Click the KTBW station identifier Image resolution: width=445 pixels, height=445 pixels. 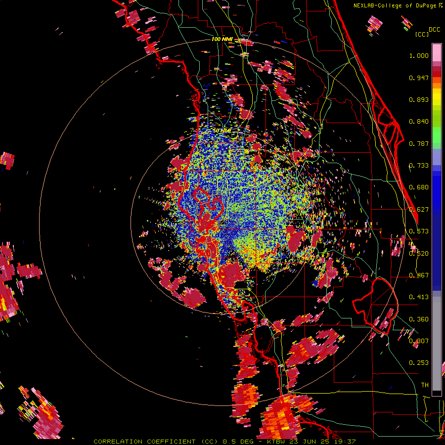(x=277, y=442)
